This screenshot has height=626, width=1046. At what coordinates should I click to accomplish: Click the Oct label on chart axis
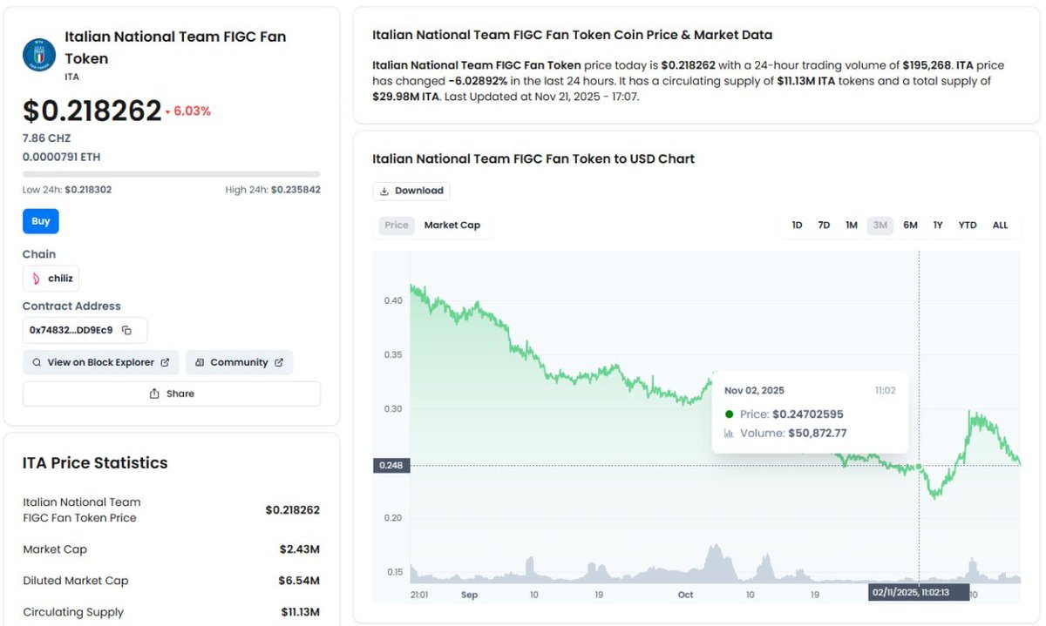coord(685,595)
